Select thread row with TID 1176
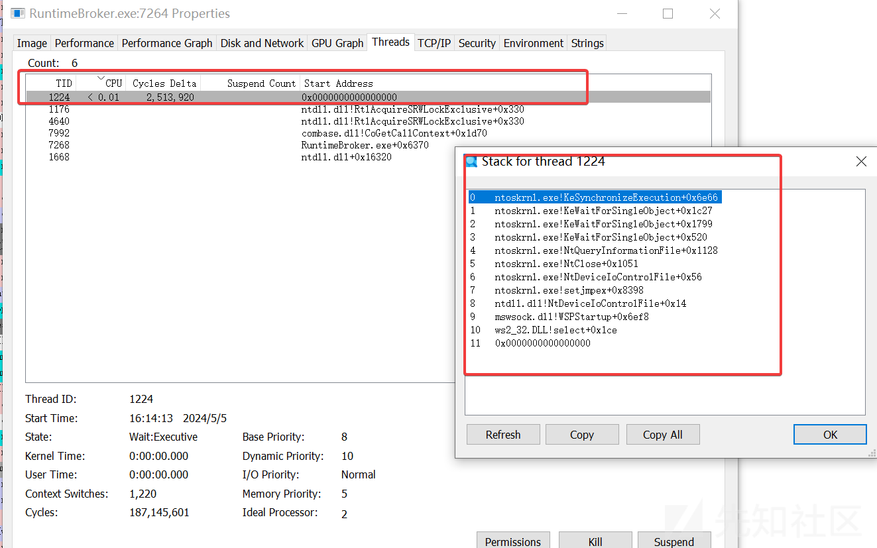 pos(368,109)
